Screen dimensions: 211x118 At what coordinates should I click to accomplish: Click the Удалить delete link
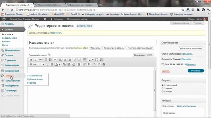coord(166,71)
